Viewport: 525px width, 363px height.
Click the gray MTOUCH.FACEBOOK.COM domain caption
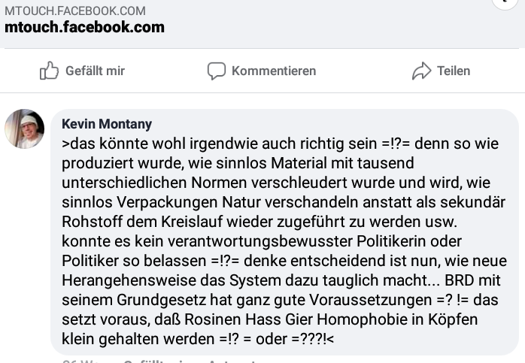[75, 11]
